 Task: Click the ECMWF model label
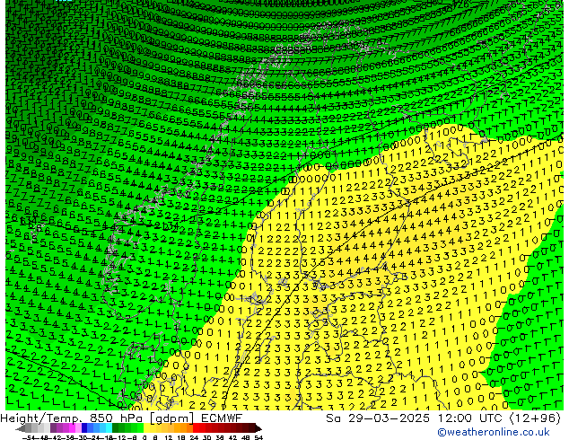(221, 418)
